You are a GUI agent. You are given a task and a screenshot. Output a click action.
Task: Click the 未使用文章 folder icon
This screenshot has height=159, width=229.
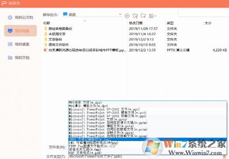pyautogui.click(x=46, y=34)
